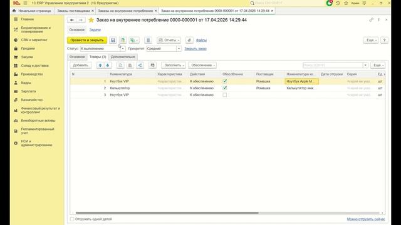This screenshot has width=401, height=225.
Task: Click the help question mark button
Action: click(x=384, y=40)
